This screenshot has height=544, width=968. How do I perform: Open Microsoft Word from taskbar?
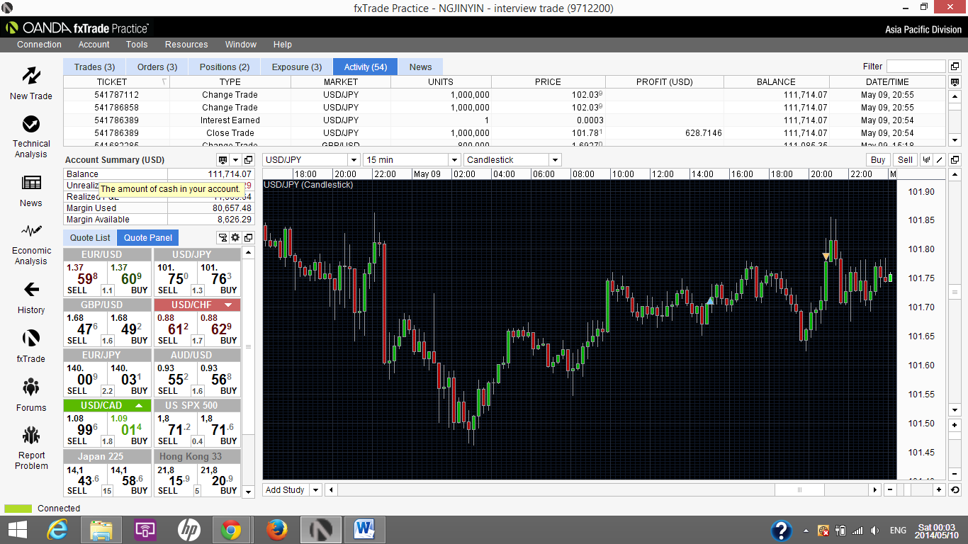(364, 530)
